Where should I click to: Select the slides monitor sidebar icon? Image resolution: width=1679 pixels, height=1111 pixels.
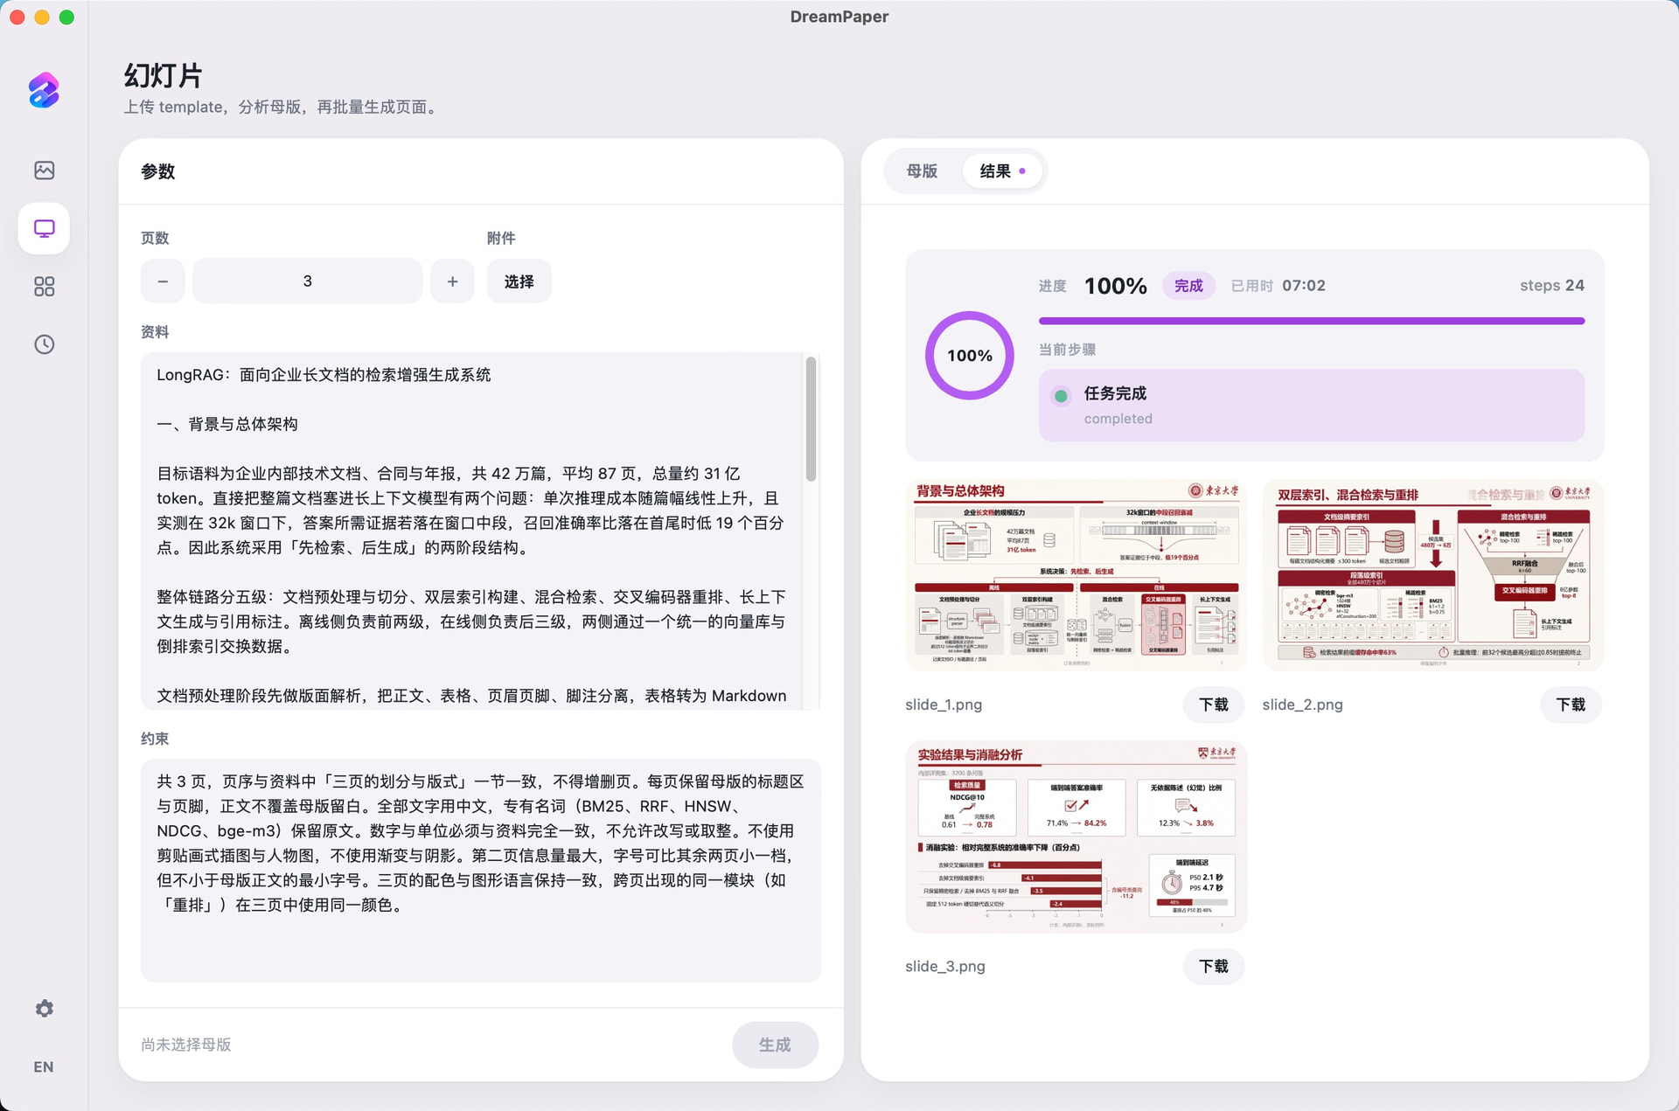click(x=44, y=228)
